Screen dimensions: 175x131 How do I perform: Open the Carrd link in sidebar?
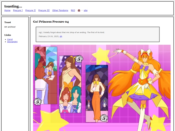pos(10,39)
